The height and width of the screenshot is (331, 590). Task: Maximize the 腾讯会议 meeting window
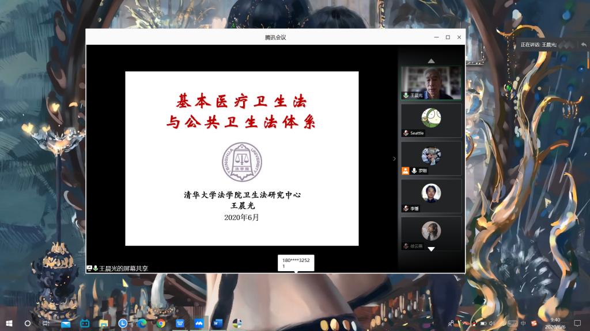pyautogui.click(x=448, y=37)
